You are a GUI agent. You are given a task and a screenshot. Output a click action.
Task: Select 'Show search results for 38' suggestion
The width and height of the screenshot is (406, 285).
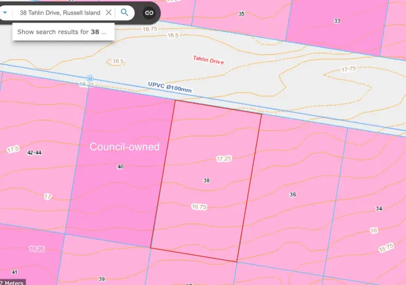(63, 32)
